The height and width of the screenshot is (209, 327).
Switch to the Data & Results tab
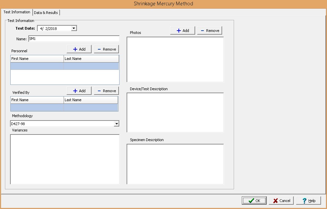(46, 13)
